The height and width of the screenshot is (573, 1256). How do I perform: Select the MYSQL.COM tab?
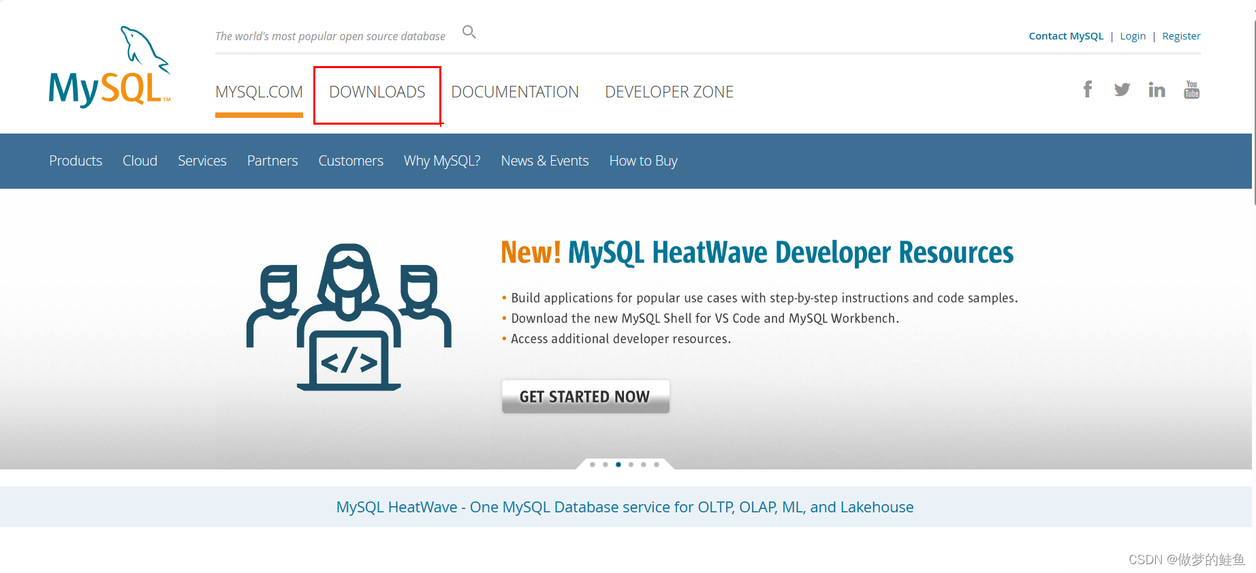pyautogui.click(x=259, y=92)
